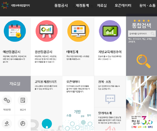Click the speech bubble chat icon

110,99
